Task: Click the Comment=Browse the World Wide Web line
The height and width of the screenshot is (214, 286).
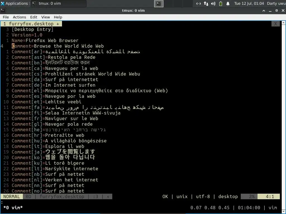Action: pos(58,46)
